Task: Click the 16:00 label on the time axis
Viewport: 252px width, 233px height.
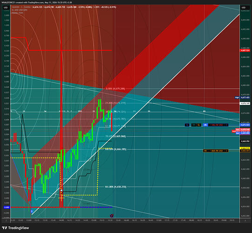Action: coord(126,220)
